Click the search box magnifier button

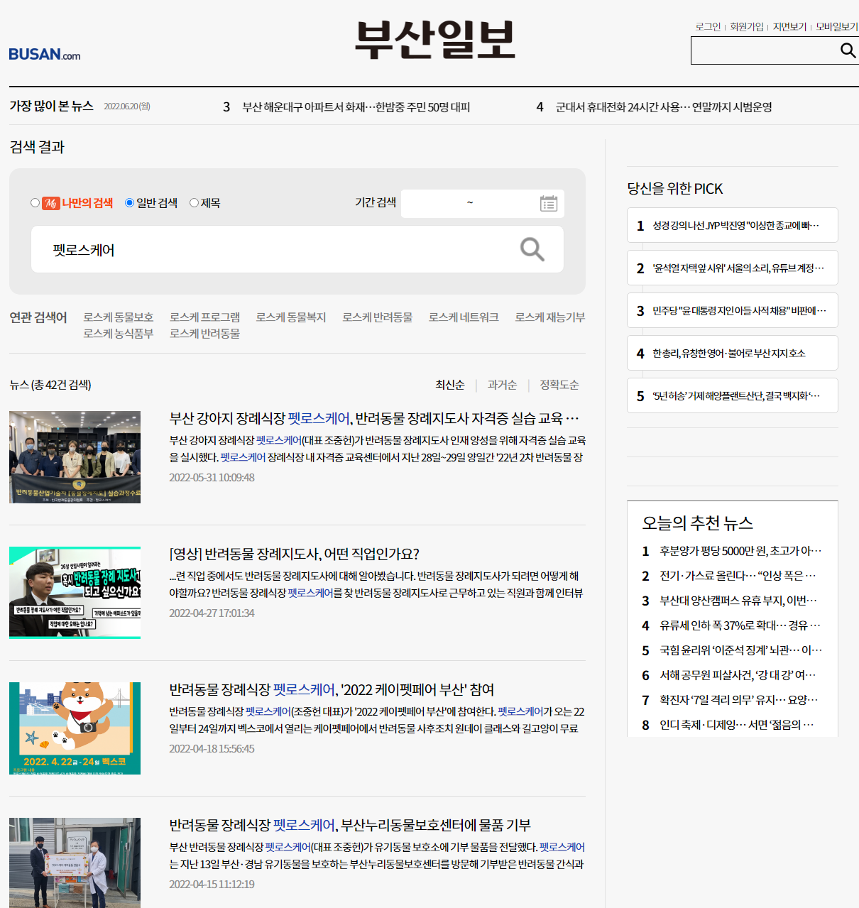coord(532,249)
